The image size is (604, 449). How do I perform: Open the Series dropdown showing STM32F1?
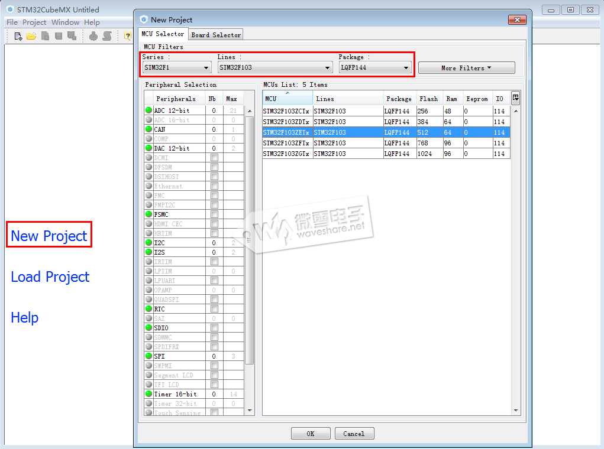pos(177,68)
